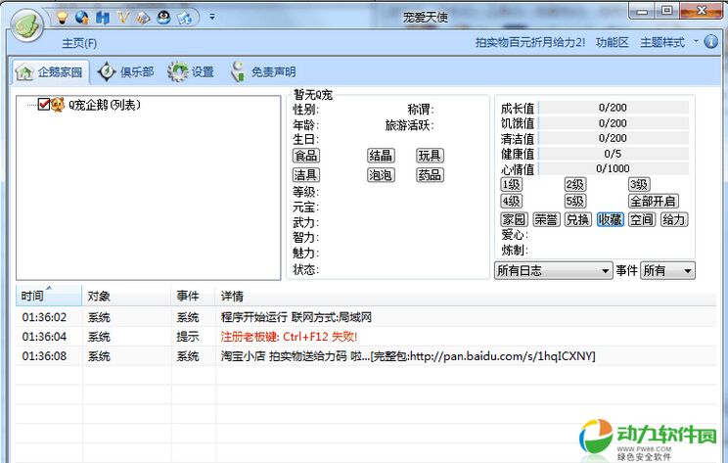
Task: Expand the quick access toolbar customize arrow
Action: click(x=213, y=17)
